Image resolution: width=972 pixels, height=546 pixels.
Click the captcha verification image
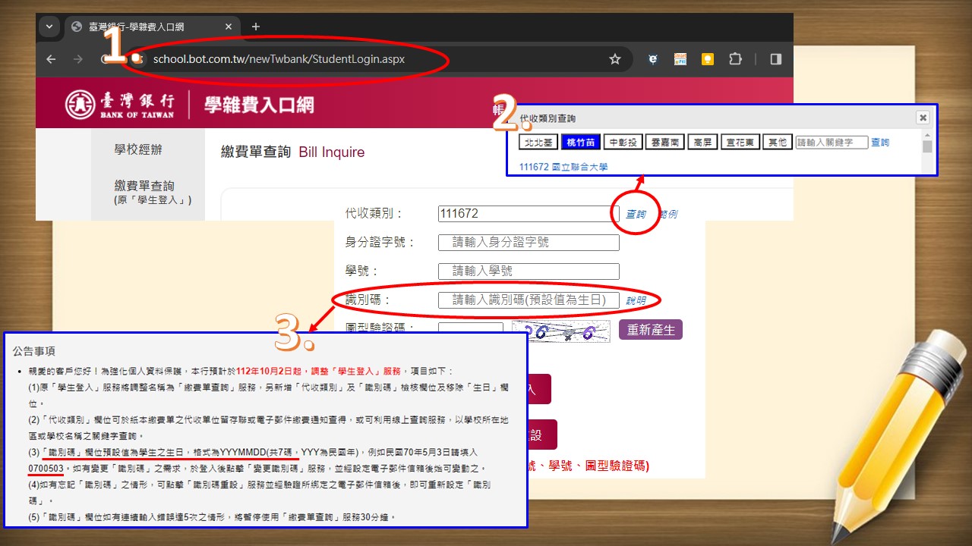(x=560, y=331)
